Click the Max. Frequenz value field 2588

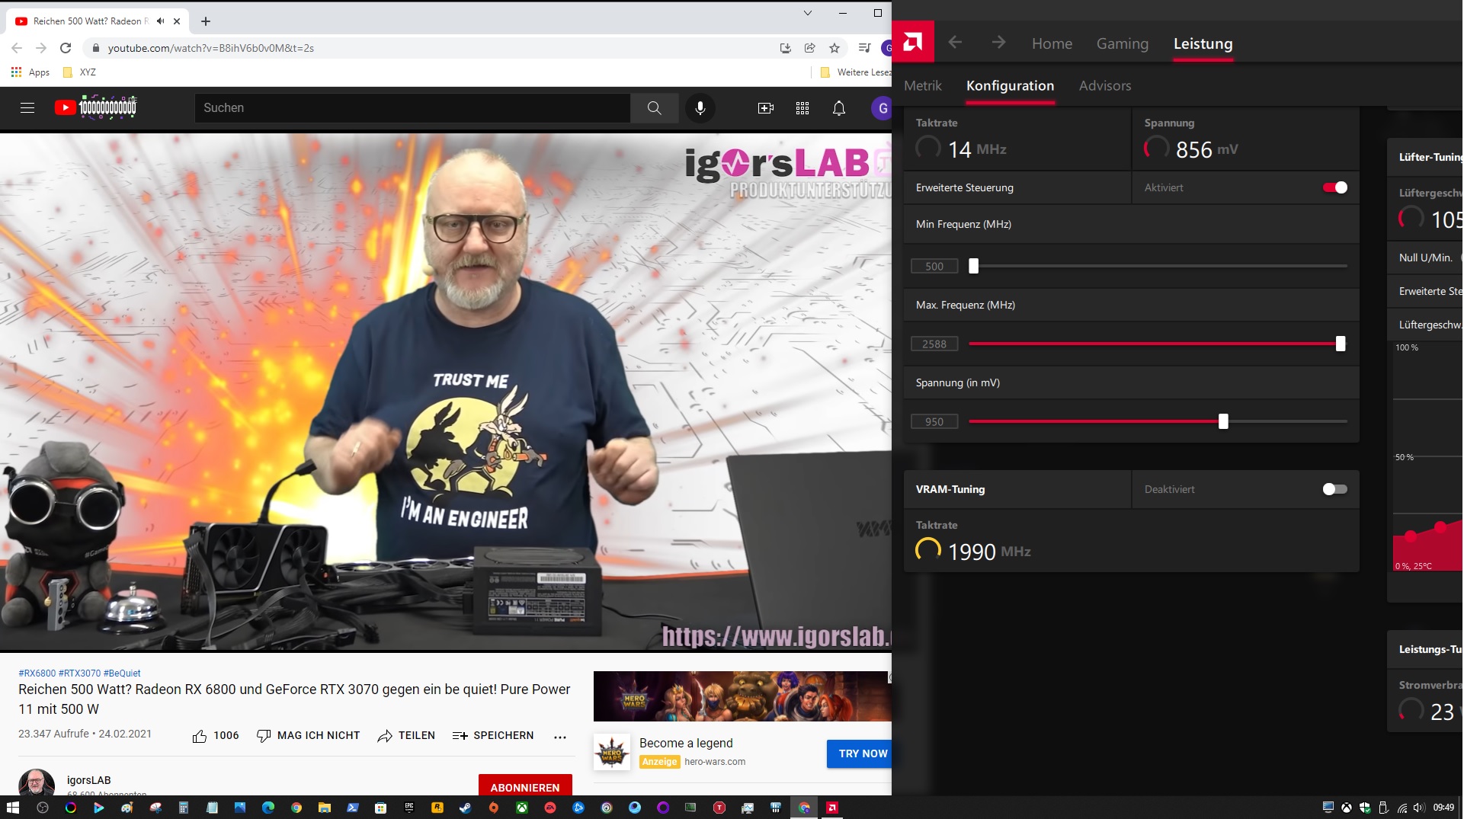pyautogui.click(x=934, y=344)
